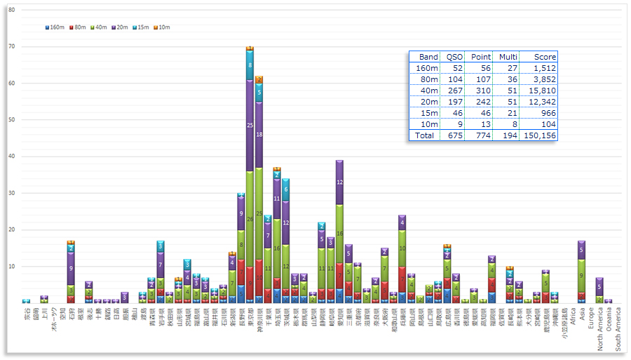Viewport: 631px width, 360px height.
Task: Click the 70 value on vertical axis
Action: click(12, 47)
